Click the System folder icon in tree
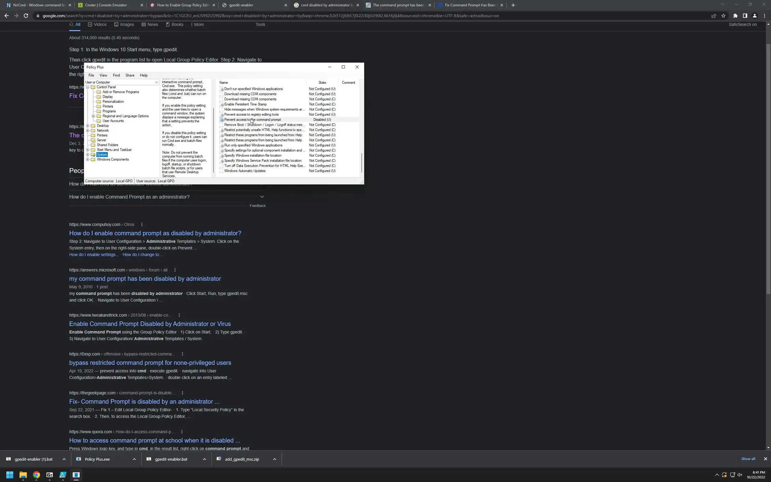This screenshot has height=482, width=771. (x=93, y=155)
